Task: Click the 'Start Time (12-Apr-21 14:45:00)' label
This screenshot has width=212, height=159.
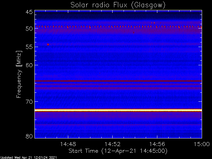Action: [x=118, y=151]
